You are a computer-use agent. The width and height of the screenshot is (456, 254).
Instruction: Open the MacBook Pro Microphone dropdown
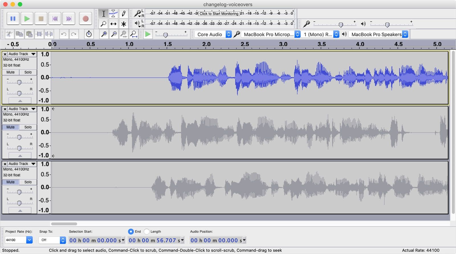[271, 34]
